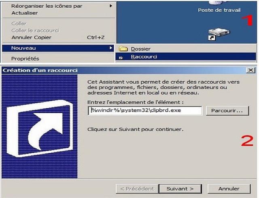Select the greyed Coller entry
This screenshot has height=198, width=259.
tap(58, 23)
